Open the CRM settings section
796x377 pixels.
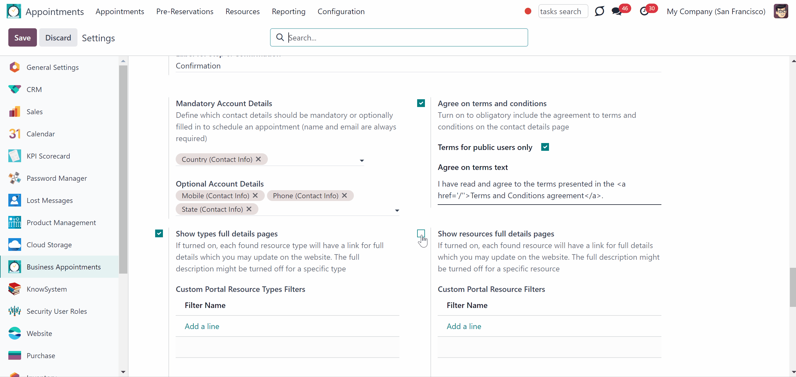59,89
